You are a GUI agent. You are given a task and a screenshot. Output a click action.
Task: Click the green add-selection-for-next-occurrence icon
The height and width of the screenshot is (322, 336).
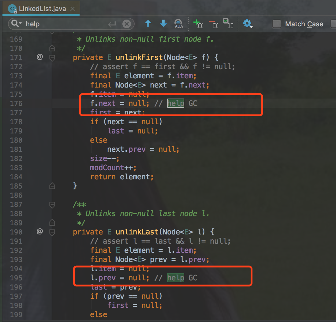198,24
